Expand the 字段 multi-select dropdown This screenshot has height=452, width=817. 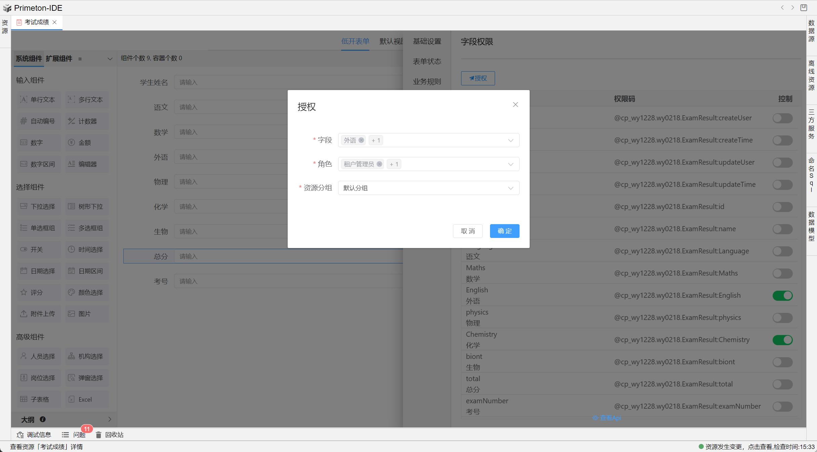pos(510,140)
